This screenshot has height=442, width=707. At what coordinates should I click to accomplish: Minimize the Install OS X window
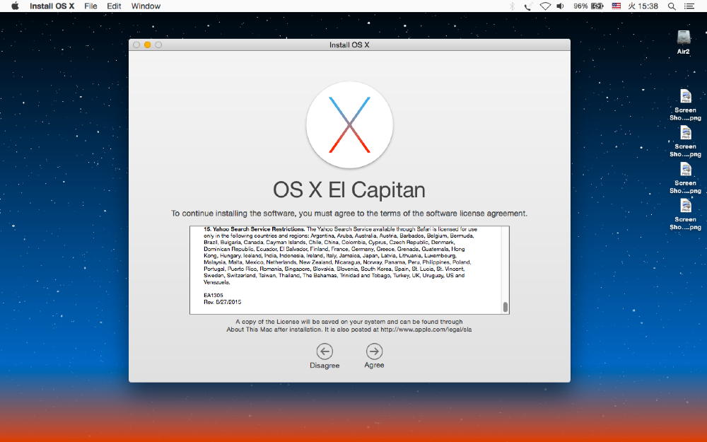148,45
